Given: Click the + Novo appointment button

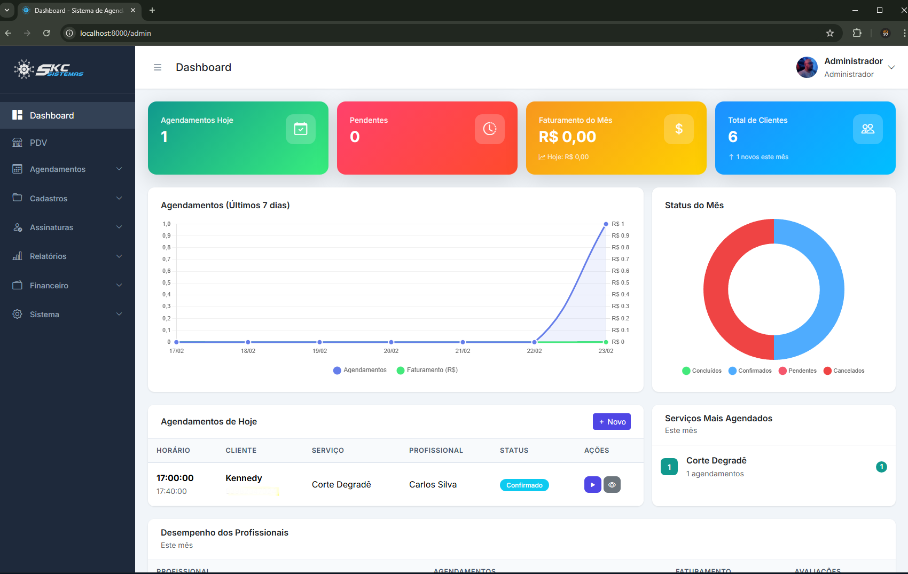Looking at the screenshot, I should [612, 422].
